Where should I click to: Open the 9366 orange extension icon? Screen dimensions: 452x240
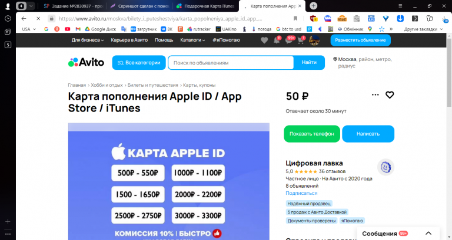coord(342,18)
